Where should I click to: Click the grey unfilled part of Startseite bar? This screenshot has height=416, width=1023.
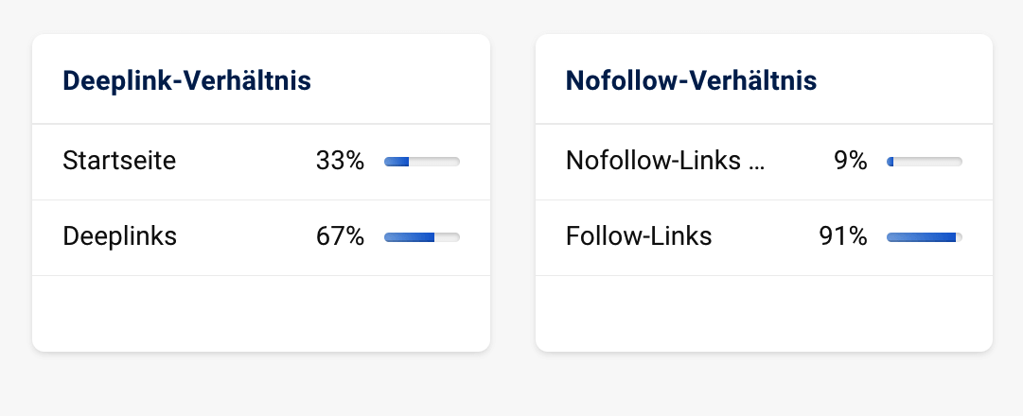coord(434,162)
